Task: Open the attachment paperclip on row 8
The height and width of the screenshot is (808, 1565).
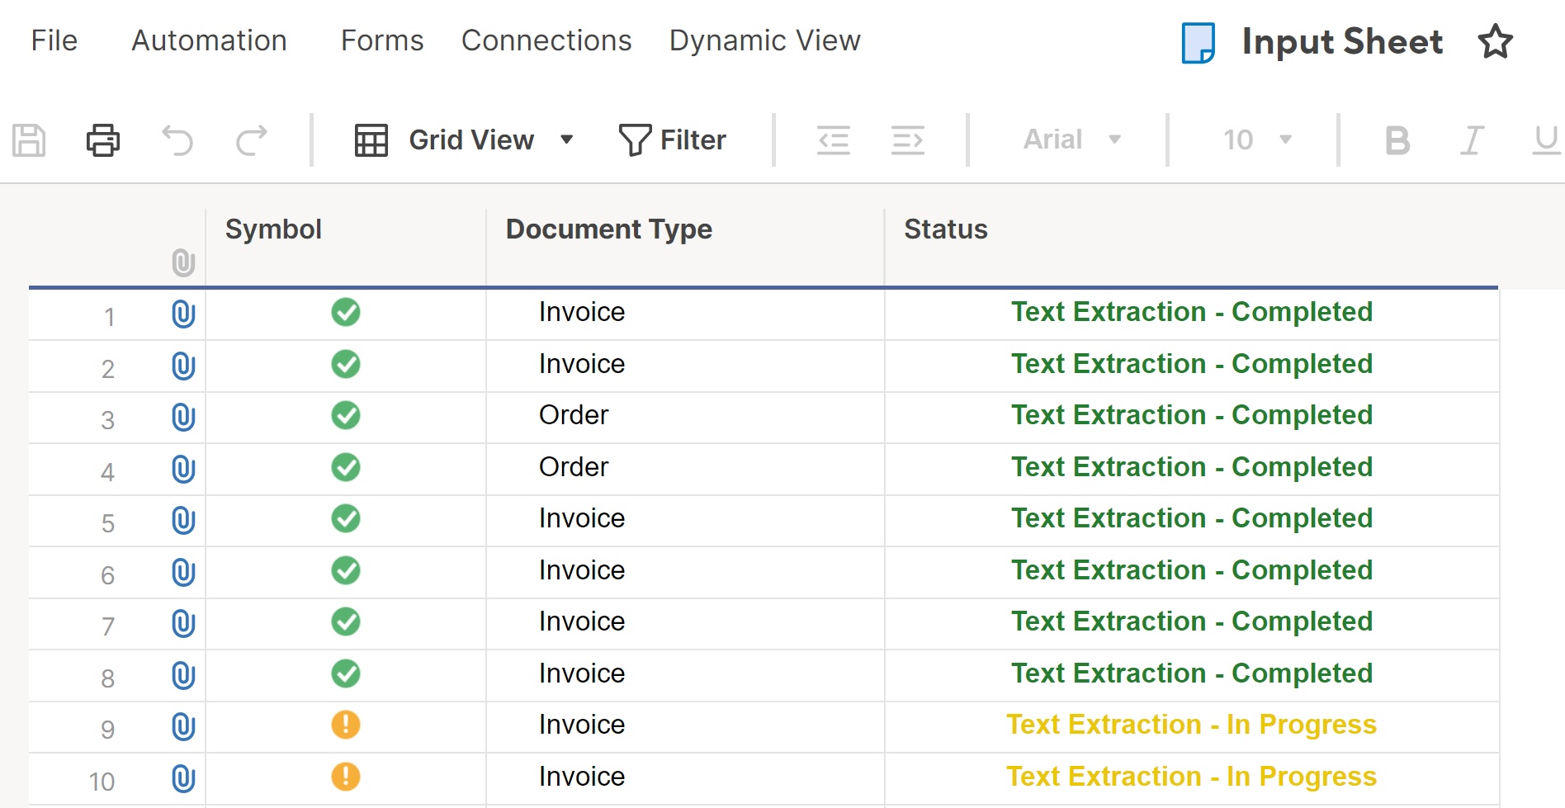Action: click(183, 676)
